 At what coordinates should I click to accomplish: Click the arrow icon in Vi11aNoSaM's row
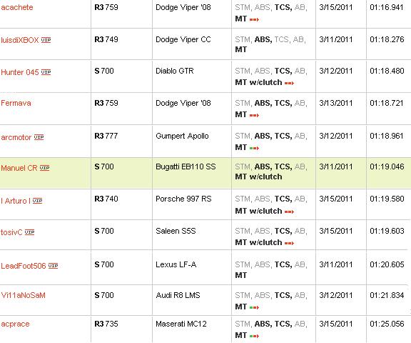254,307
